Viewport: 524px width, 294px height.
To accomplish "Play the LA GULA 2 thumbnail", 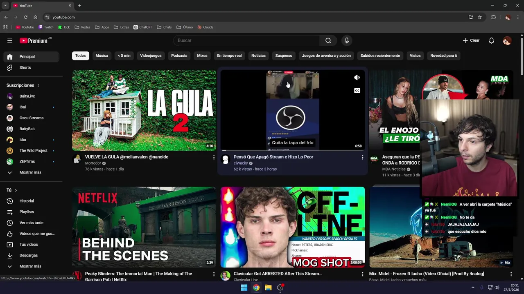I will pos(144,110).
